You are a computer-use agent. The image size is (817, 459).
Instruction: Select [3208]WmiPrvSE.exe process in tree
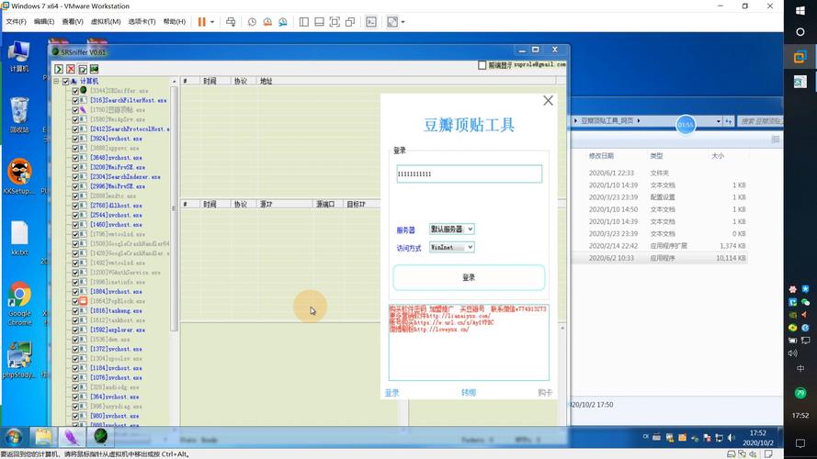[x=118, y=168]
